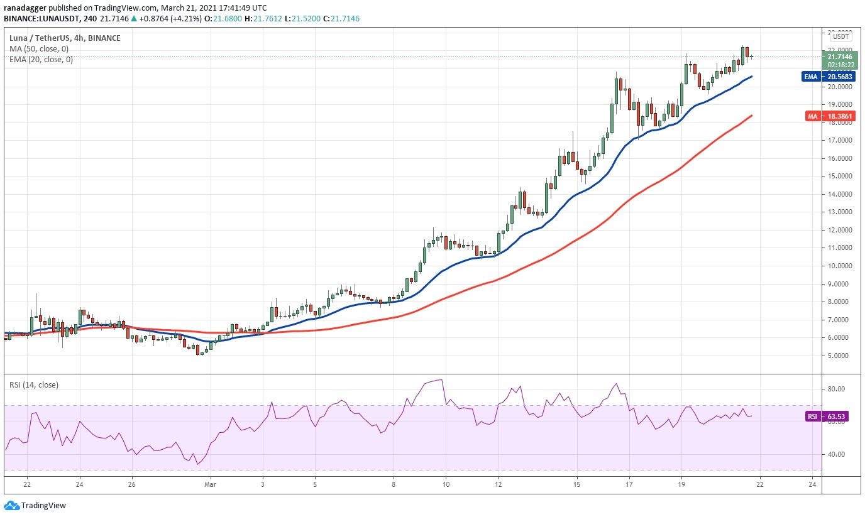This screenshot has height=517, width=865.
Task: Select the red MA label tag
Action: (812, 116)
